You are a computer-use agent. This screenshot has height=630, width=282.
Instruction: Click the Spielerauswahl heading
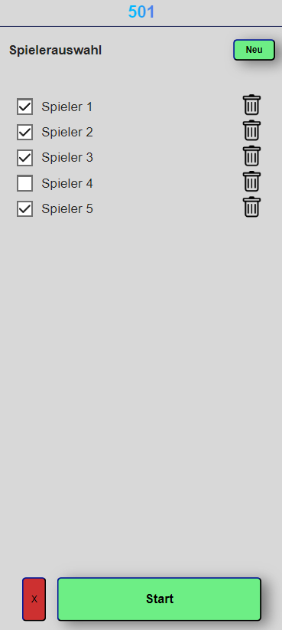click(x=55, y=51)
